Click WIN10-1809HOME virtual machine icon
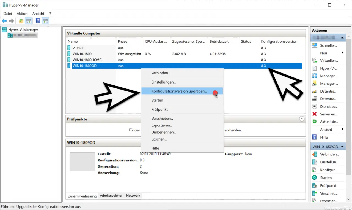 [x=69, y=60]
